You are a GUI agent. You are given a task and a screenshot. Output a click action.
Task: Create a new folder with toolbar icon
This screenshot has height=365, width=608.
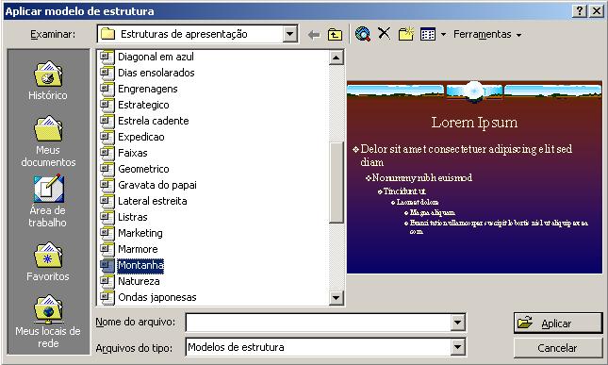click(406, 34)
